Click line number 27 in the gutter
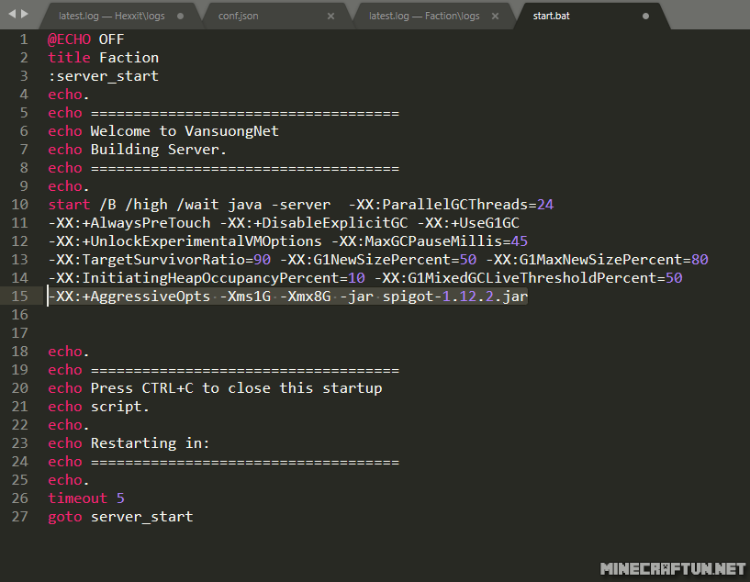Viewport: 750px width, 582px height. point(20,517)
